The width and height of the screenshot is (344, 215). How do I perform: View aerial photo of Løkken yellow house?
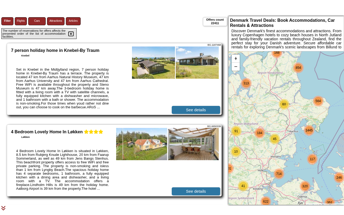[x=142, y=144]
